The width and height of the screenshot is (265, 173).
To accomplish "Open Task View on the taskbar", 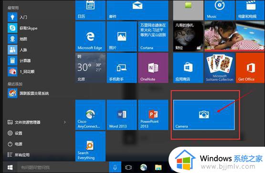I will coord(128,167).
